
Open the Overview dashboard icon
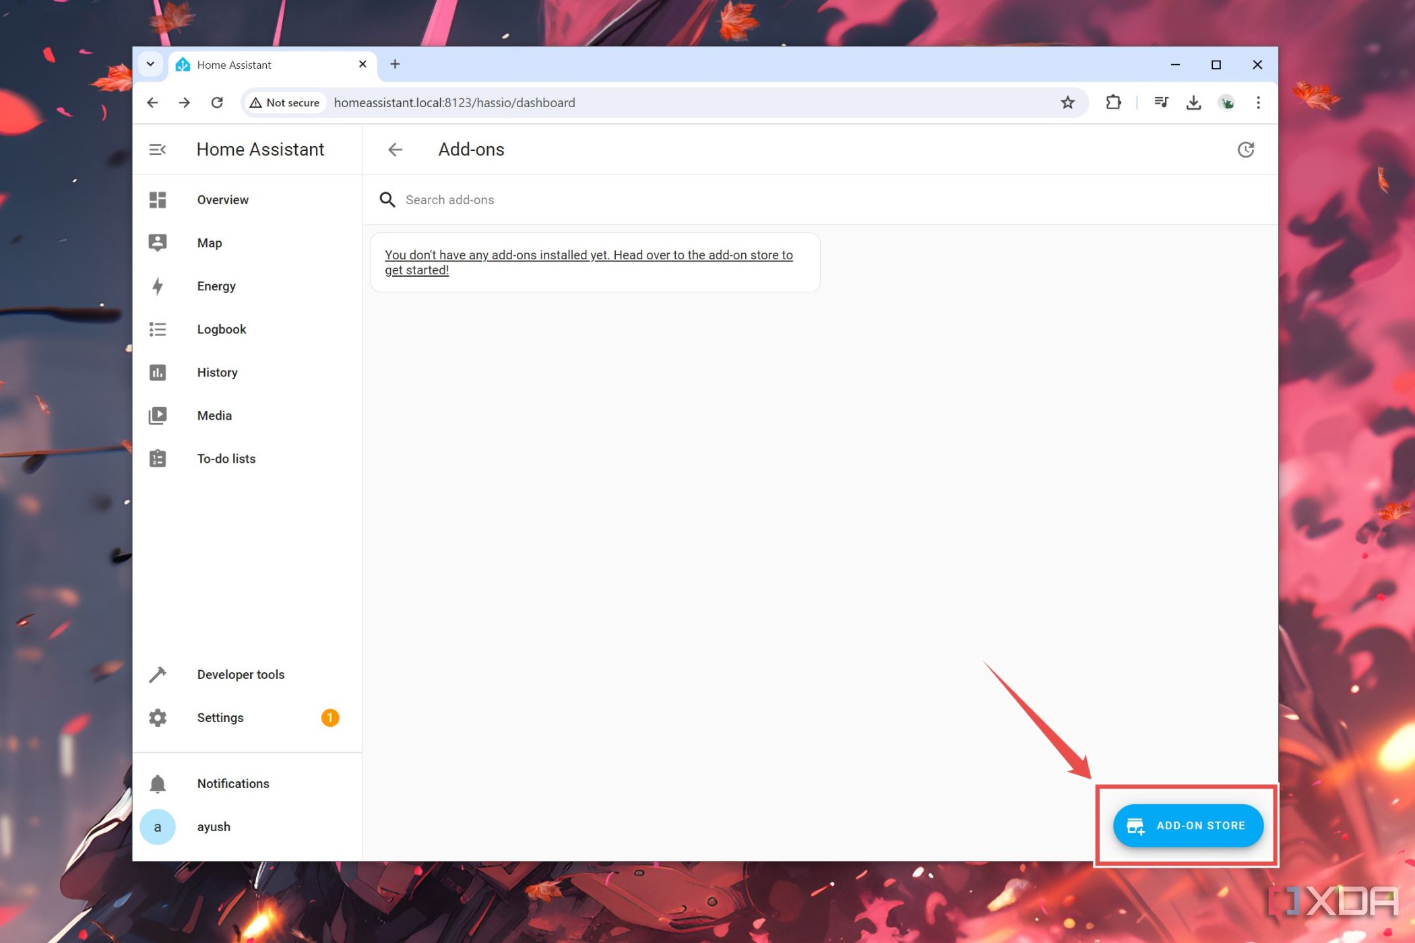click(x=158, y=200)
